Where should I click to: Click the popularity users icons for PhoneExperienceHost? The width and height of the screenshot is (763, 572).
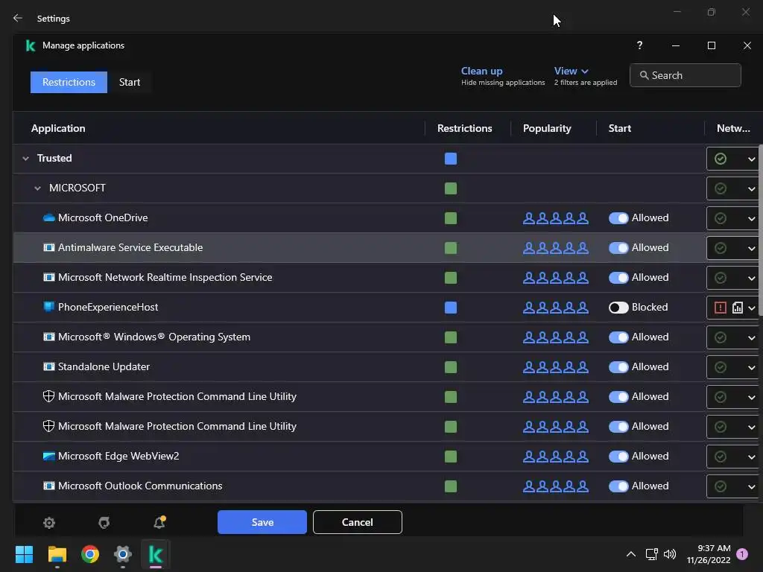pyautogui.click(x=556, y=308)
